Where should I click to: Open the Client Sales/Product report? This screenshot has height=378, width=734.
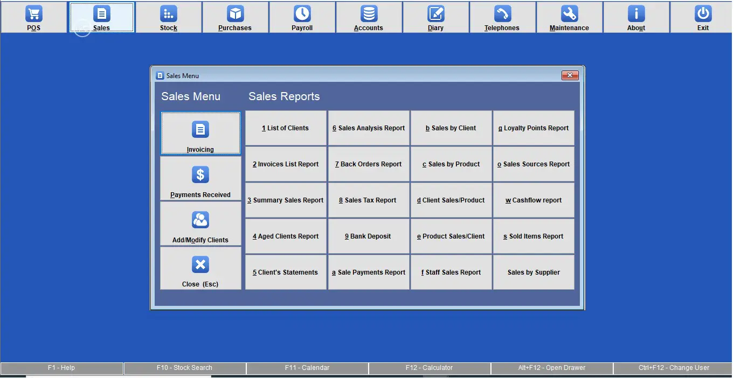451,200
